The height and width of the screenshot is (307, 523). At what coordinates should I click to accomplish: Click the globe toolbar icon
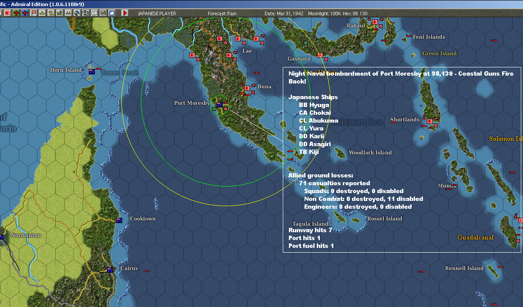(77, 13)
